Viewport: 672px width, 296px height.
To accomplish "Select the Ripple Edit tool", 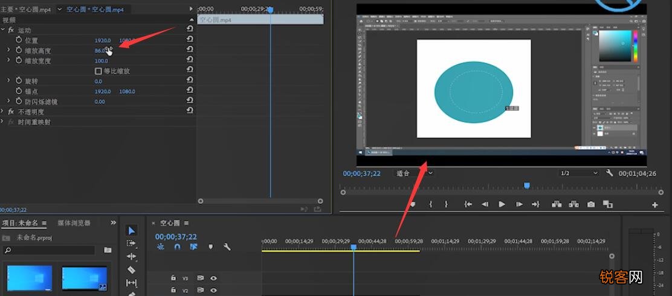I will coord(131,256).
